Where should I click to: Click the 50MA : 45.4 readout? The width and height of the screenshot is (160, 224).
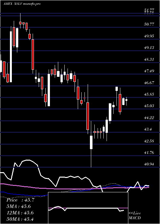[20, 219]
